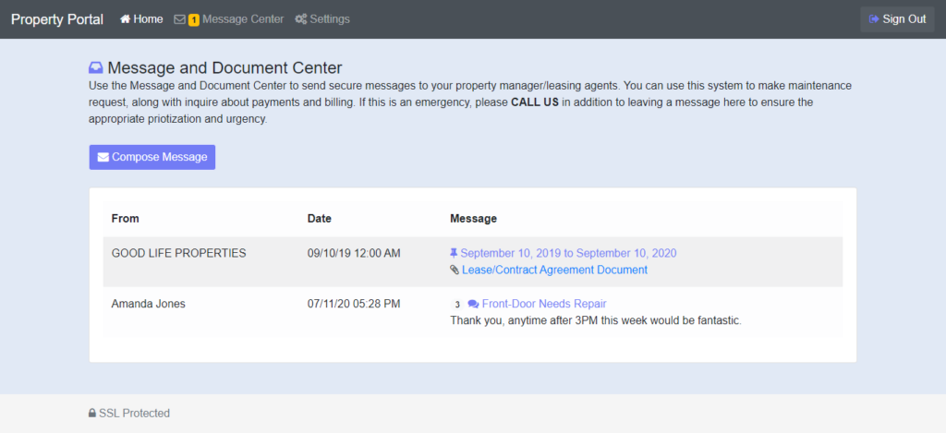
Task: Click the padlock icon in the footer
Action: pyautogui.click(x=92, y=414)
